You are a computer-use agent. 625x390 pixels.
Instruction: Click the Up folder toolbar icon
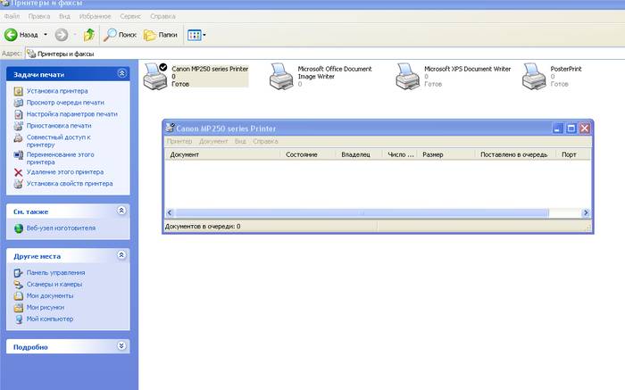[x=88, y=35]
